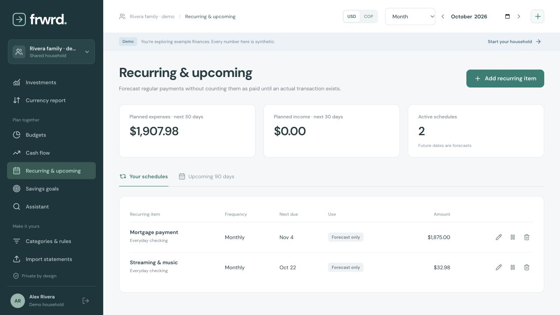The height and width of the screenshot is (315, 560).
Task: Open Alex Rivera profile avatar
Action: [17, 301]
